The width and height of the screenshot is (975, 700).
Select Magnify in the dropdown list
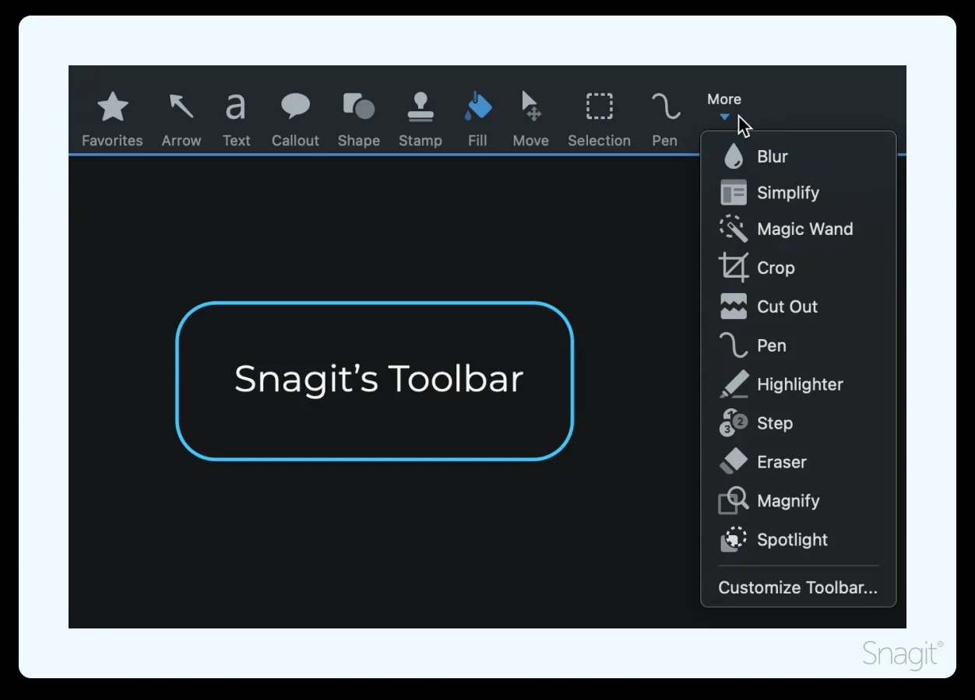tap(798, 501)
